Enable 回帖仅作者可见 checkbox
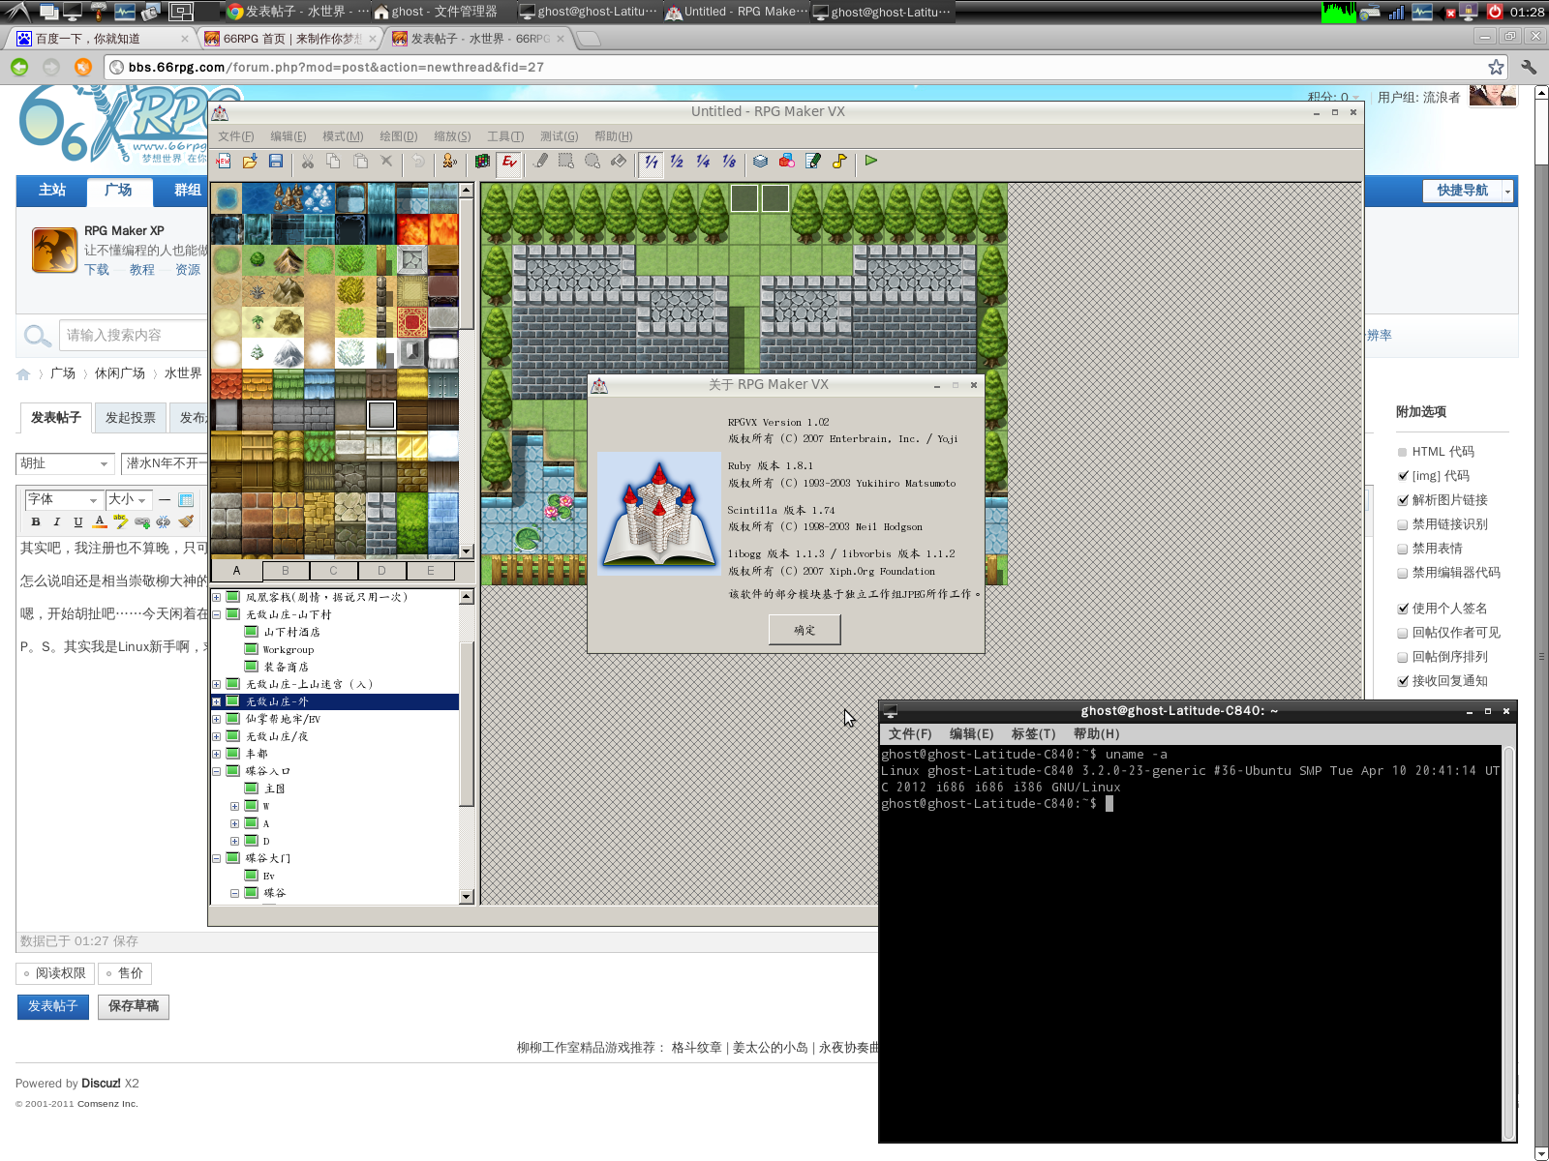 point(1403,633)
